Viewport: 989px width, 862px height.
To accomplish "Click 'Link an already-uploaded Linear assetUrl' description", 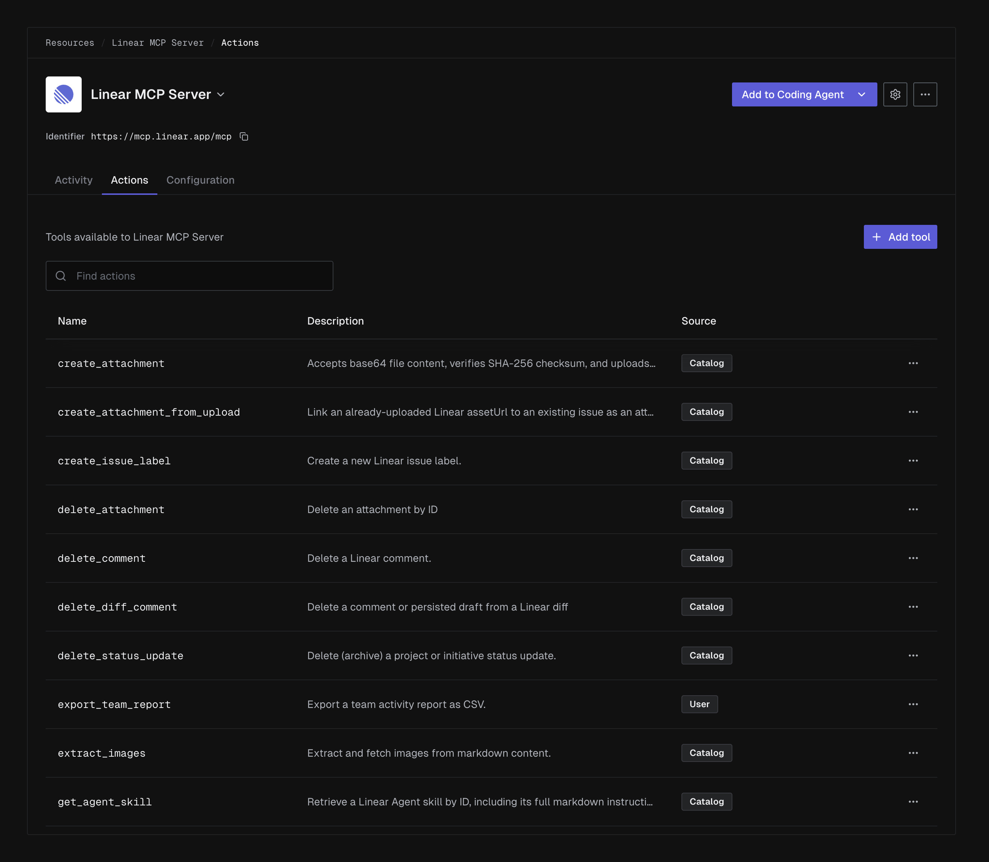I will tap(480, 412).
